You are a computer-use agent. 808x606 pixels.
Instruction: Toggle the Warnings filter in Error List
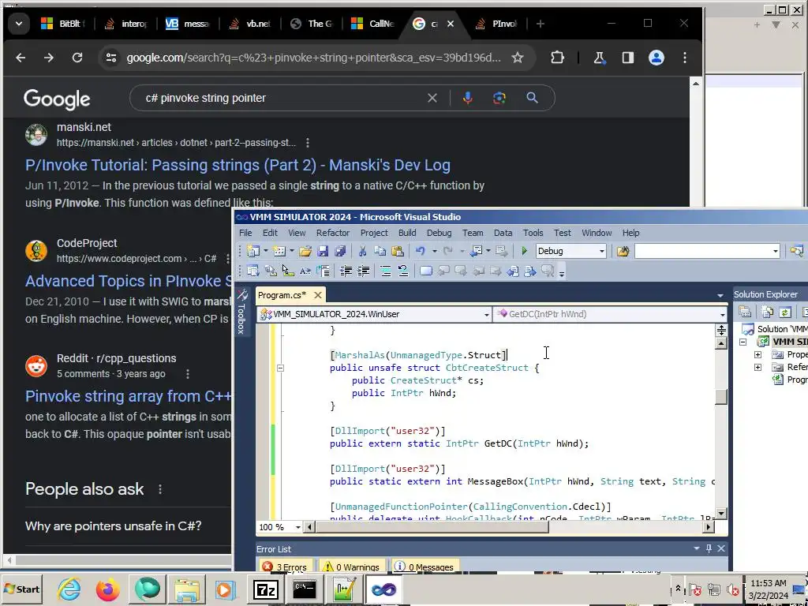[352, 567]
